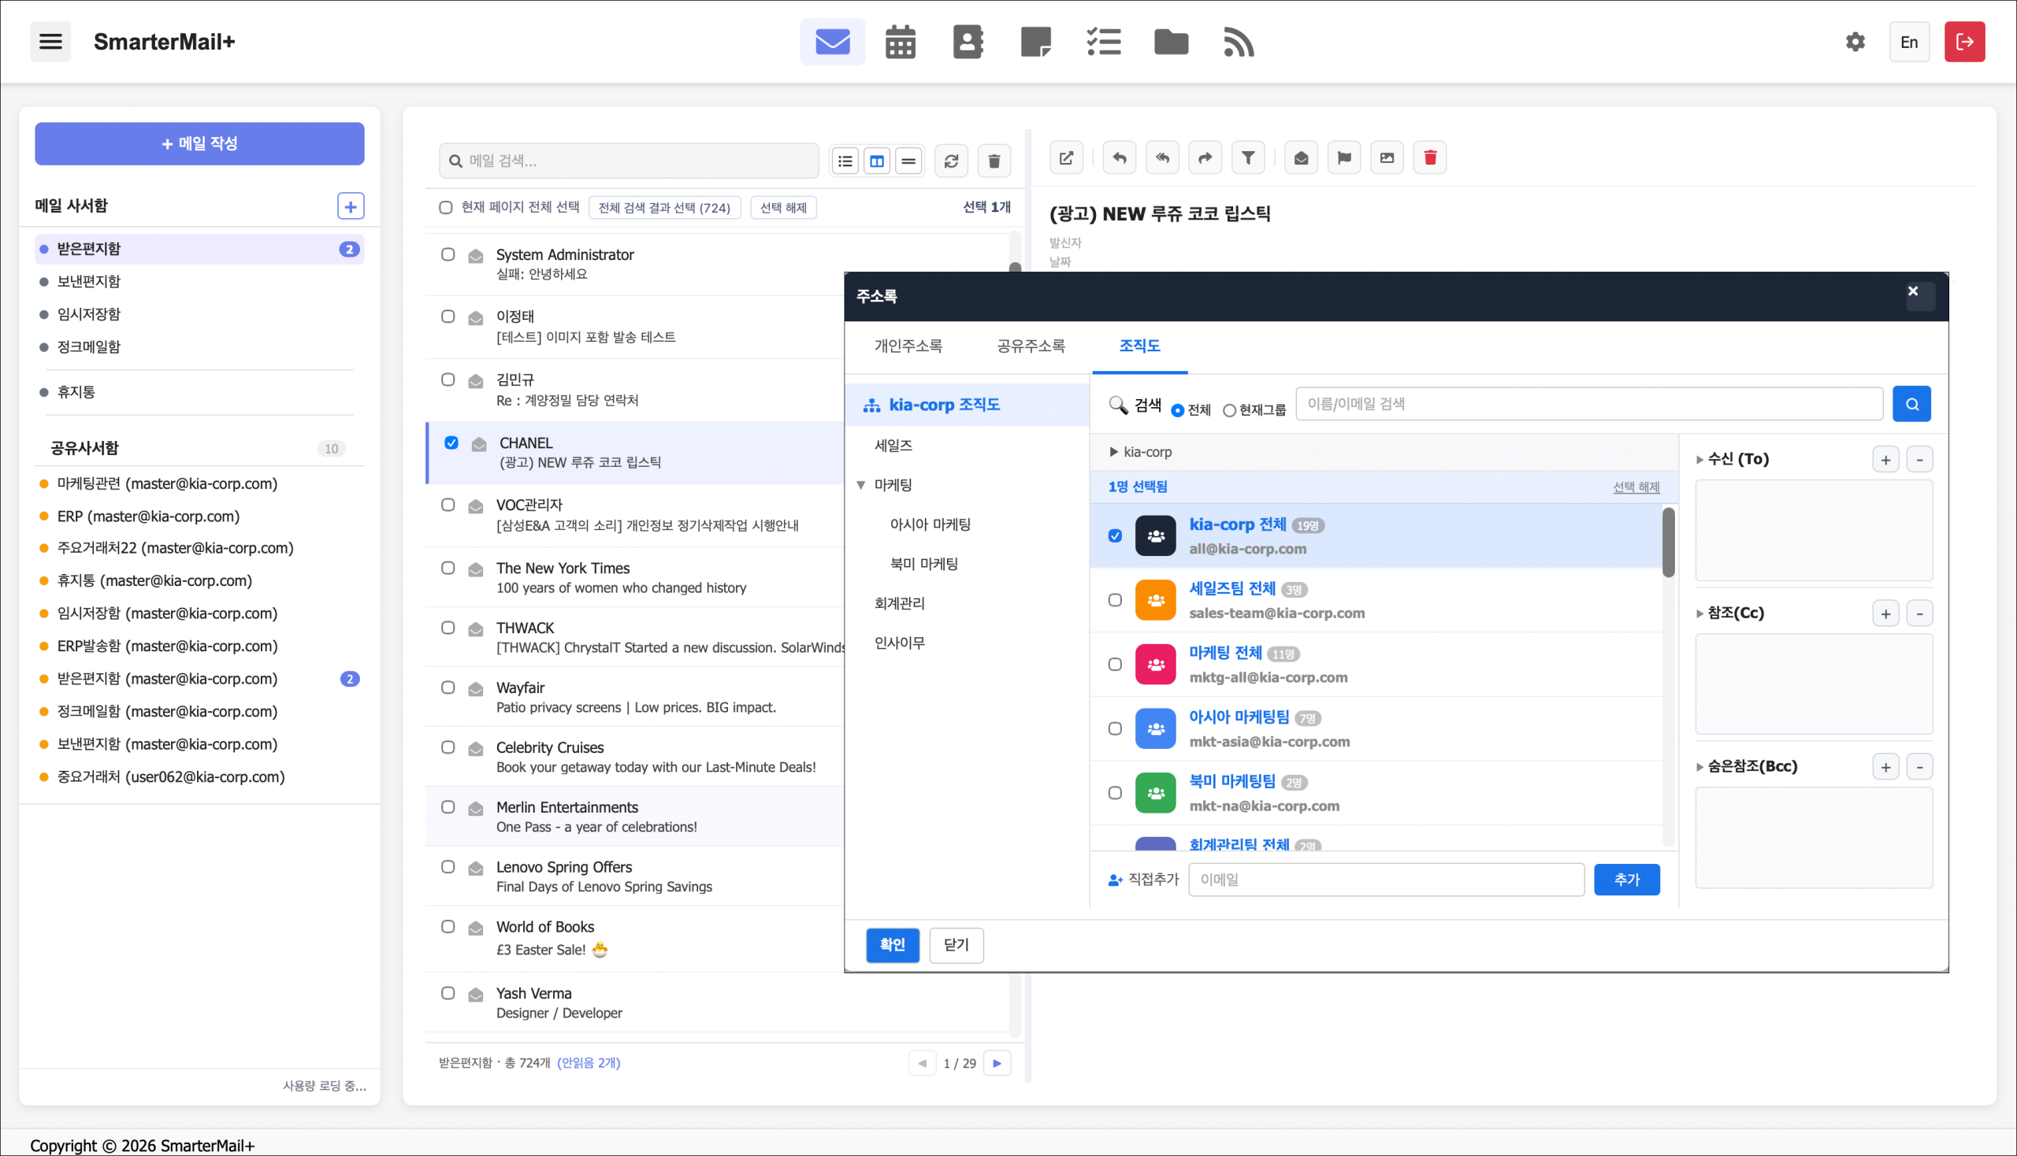The height and width of the screenshot is (1156, 2017).
Task: Open the RSS feed icon
Action: [1238, 42]
